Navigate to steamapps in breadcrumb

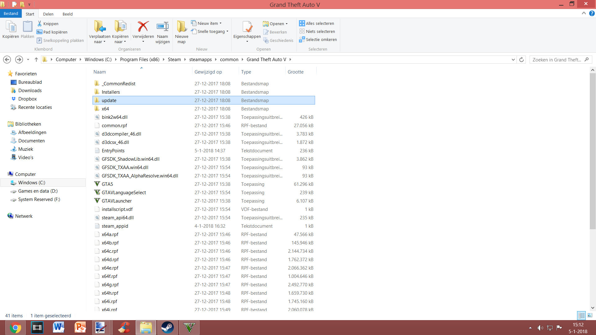pos(201,60)
